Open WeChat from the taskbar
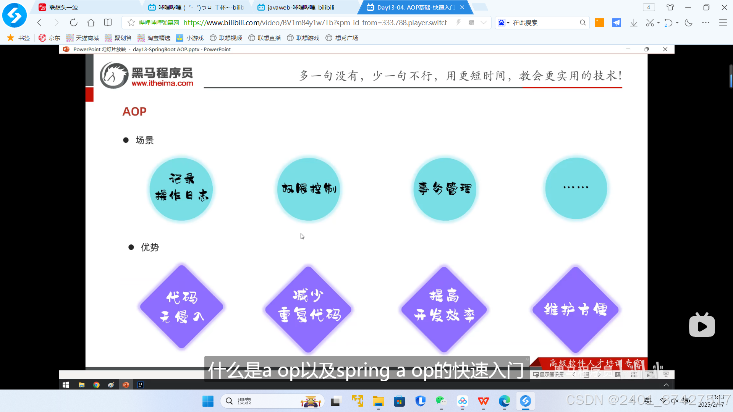The width and height of the screenshot is (733, 412). (x=441, y=401)
